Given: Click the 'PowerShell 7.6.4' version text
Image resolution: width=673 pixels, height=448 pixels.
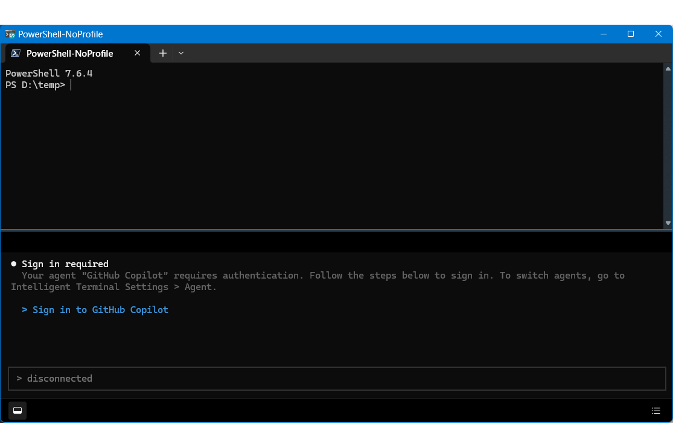Looking at the screenshot, I should 49,74.
